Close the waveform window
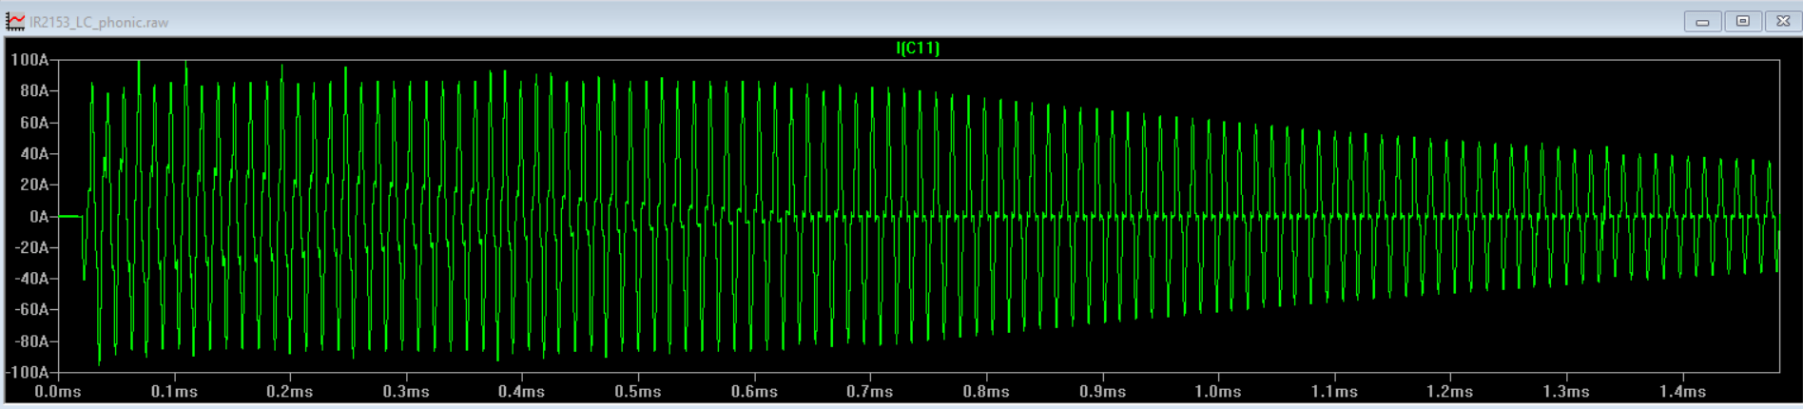This screenshot has width=1803, height=409. tap(1784, 21)
